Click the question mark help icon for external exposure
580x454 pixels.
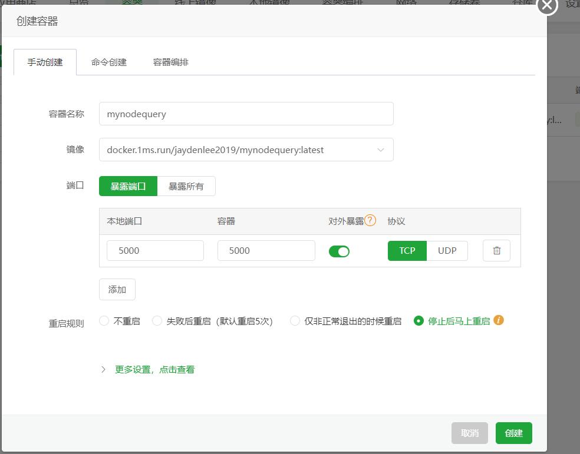(x=370, y=220)
